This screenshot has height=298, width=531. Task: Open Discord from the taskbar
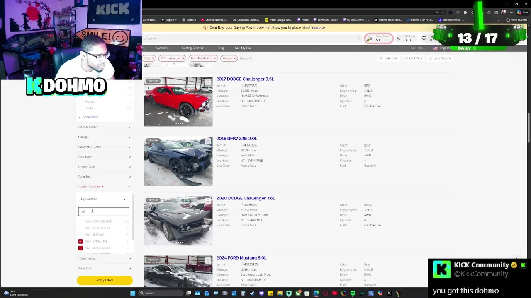(x=261, y=293)
